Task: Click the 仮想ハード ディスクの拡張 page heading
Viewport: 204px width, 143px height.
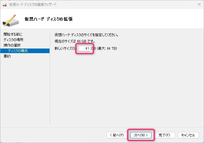Action: pos(48,19)
